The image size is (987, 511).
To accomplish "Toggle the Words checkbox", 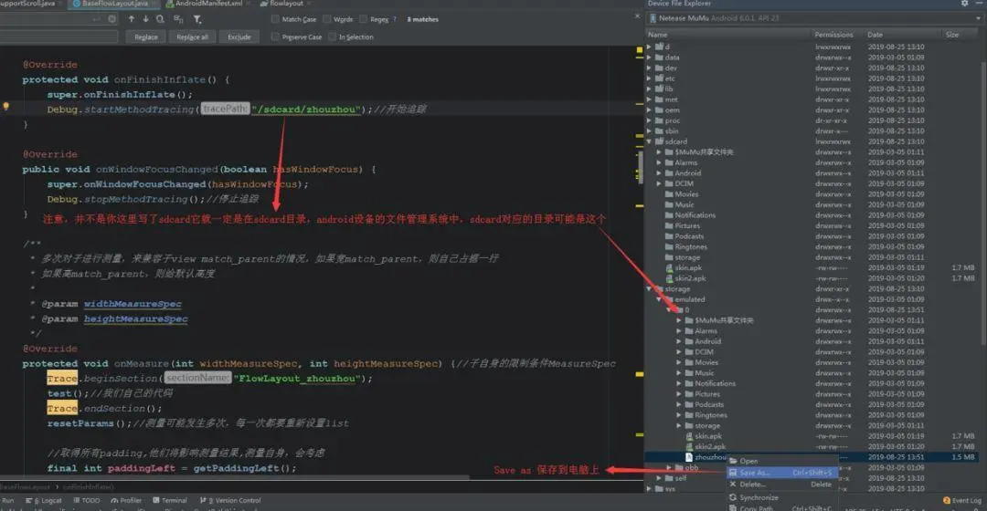I will click(x=326, y=19).
